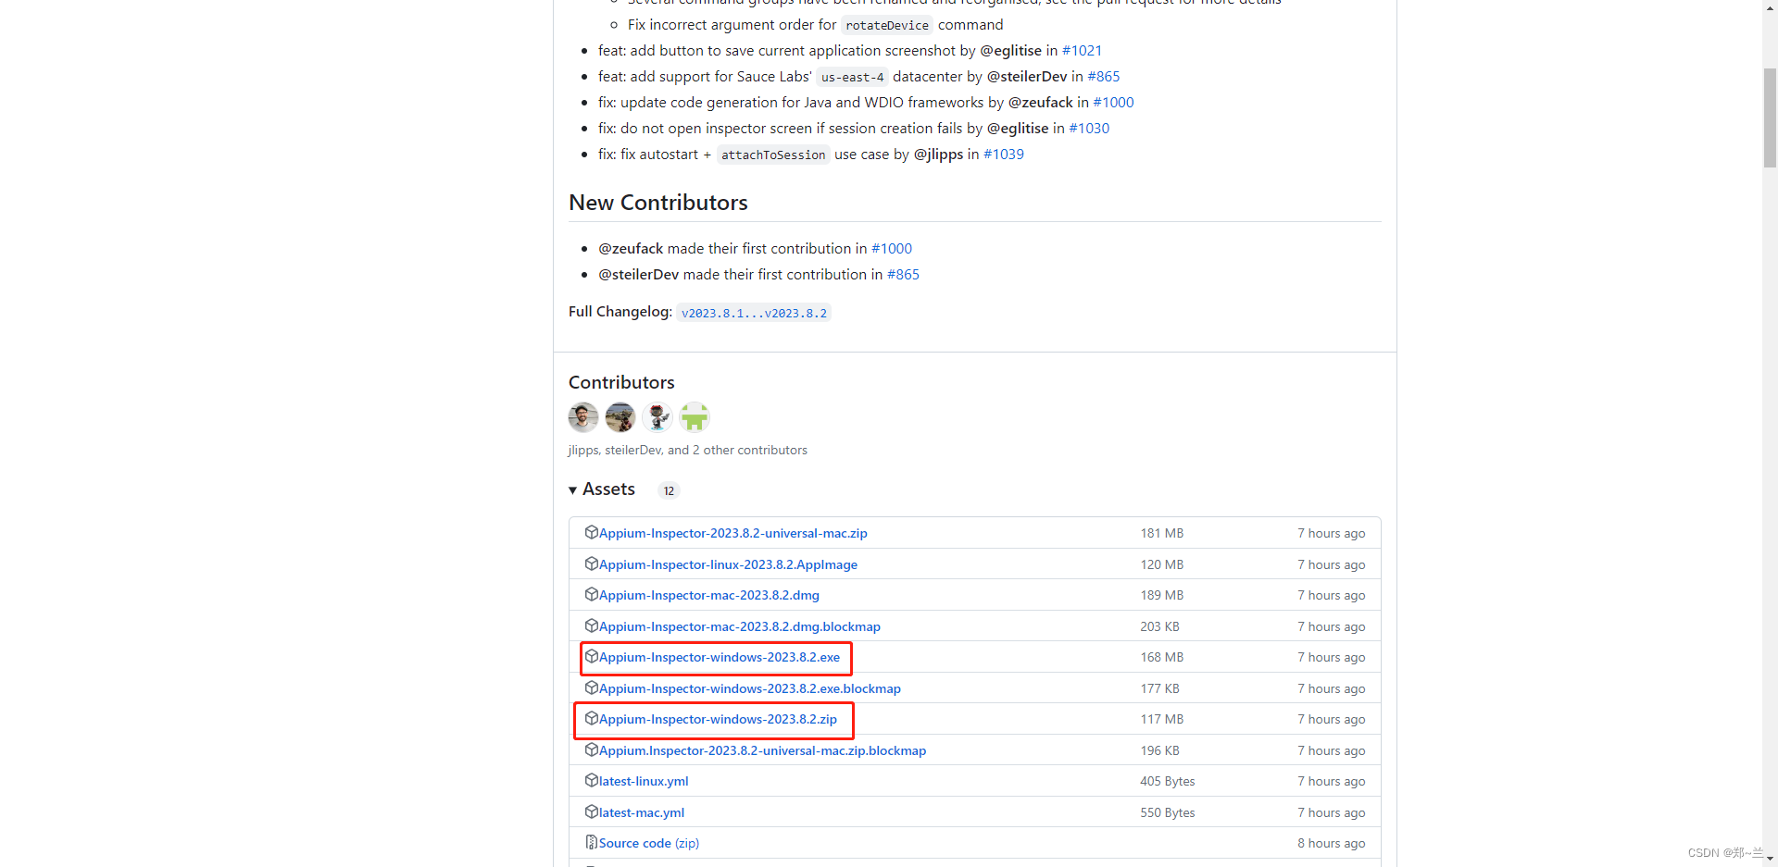Screen dimensions: 1778x867
Task: Click the package icon beside the mac .dmg asset
Action: [591, 595]
